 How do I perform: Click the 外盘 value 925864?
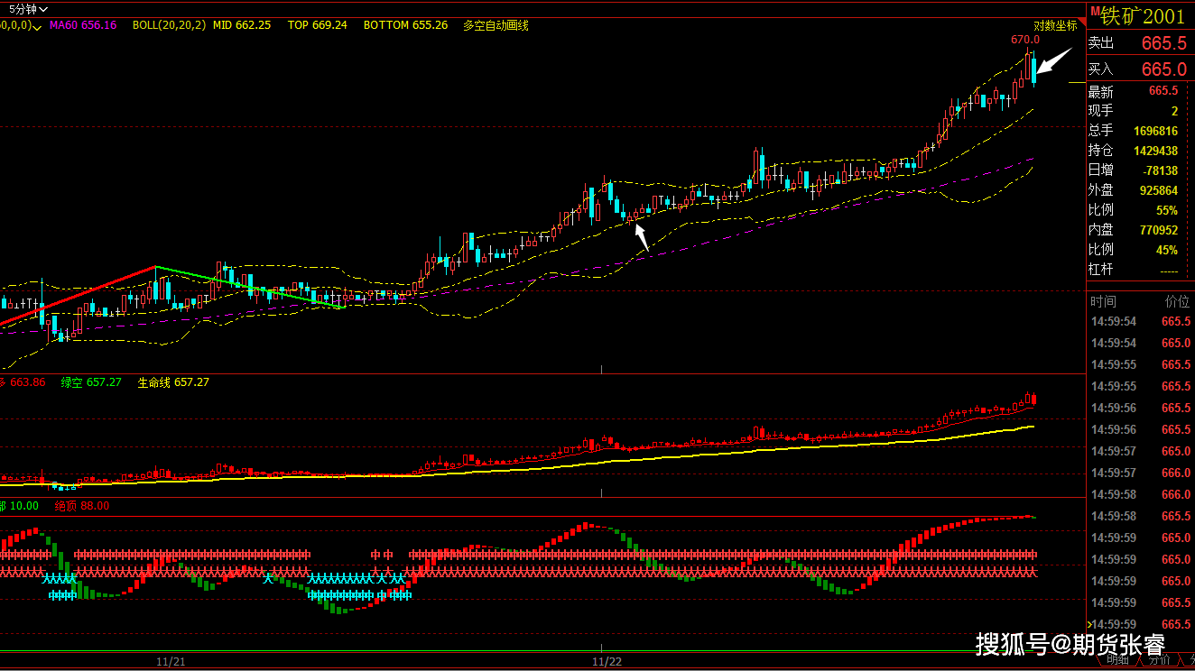(x=1159, y=190)
